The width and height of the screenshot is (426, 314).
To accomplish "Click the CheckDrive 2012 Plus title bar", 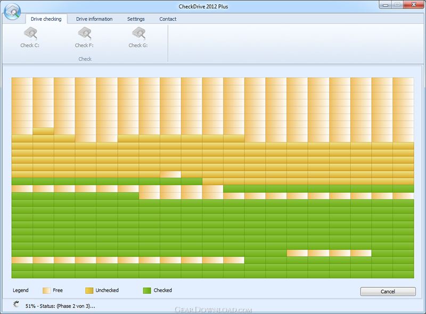I will [203, 6].
